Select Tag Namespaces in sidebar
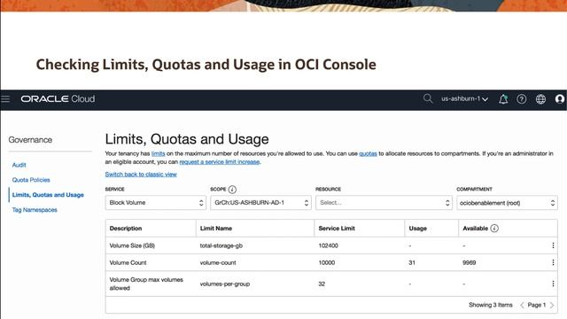 coord(35,210)
